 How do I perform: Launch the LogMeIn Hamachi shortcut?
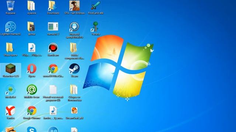10,27
